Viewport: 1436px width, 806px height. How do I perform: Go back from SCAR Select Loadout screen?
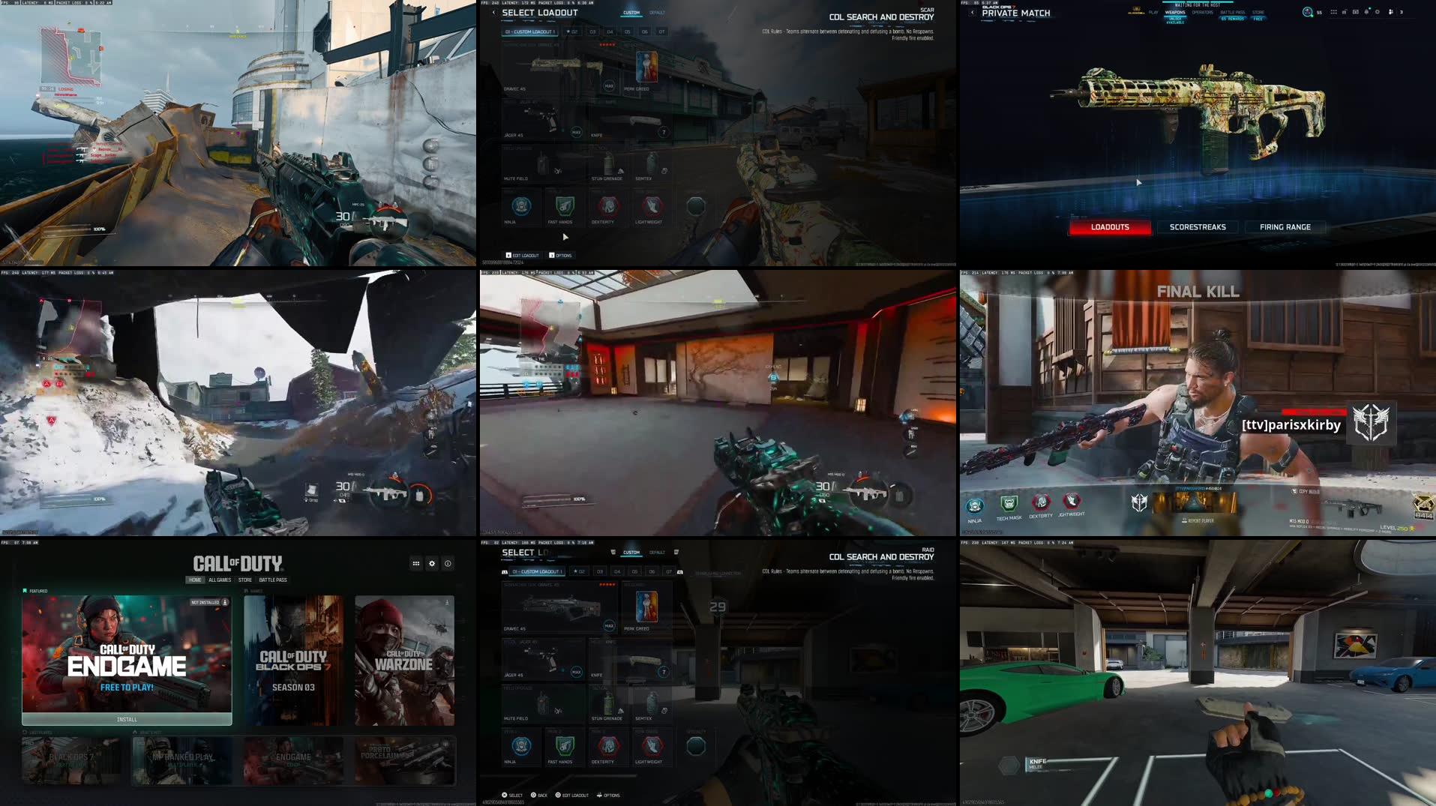493,13
